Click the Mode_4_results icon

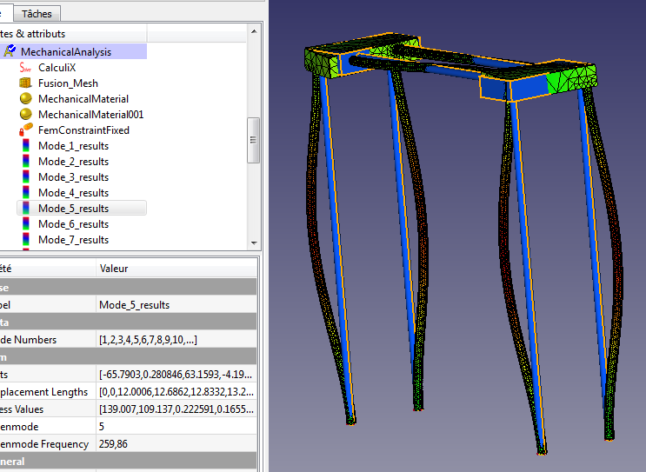[25, 193]
